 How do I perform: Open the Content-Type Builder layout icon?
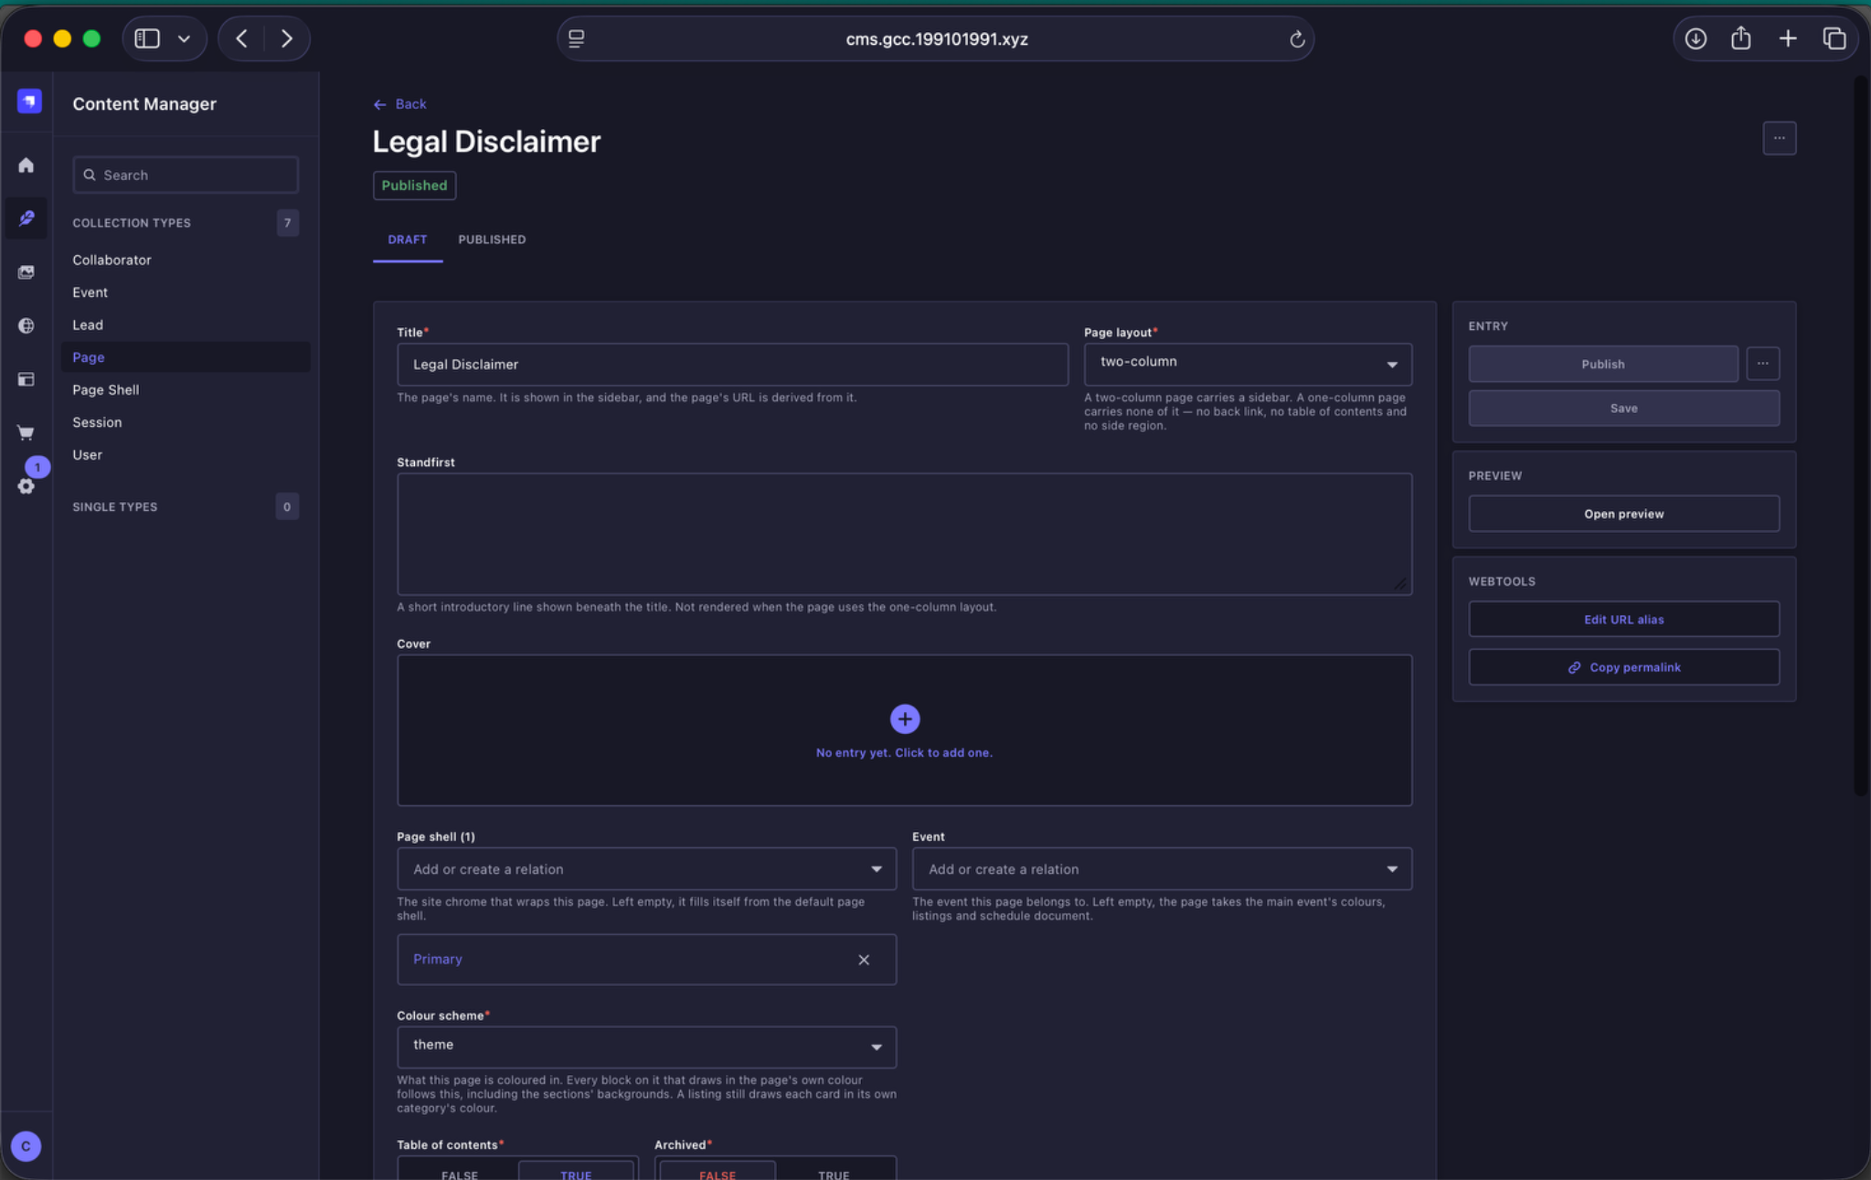click(27, 379)
